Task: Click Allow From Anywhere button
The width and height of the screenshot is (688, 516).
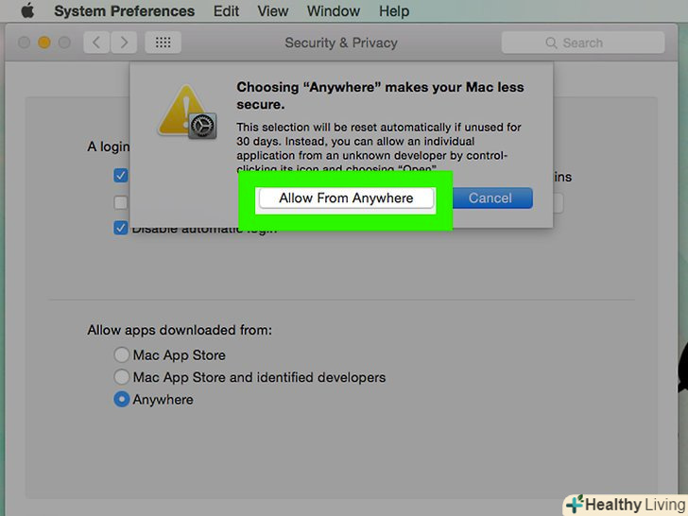Action: tap(346, 198)
